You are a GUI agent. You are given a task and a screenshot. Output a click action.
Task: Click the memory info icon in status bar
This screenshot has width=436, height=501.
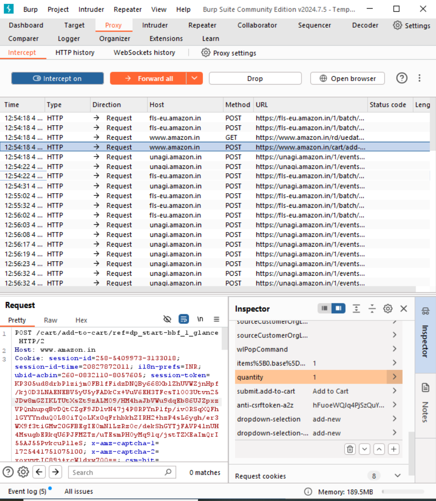pyautogui.click(x=308, y=492)
